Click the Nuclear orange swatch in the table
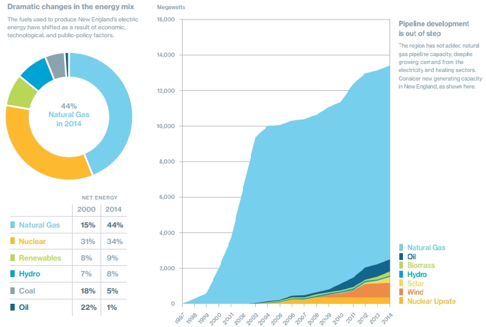This screenshot has width=486, height=327. click(12, 241)
